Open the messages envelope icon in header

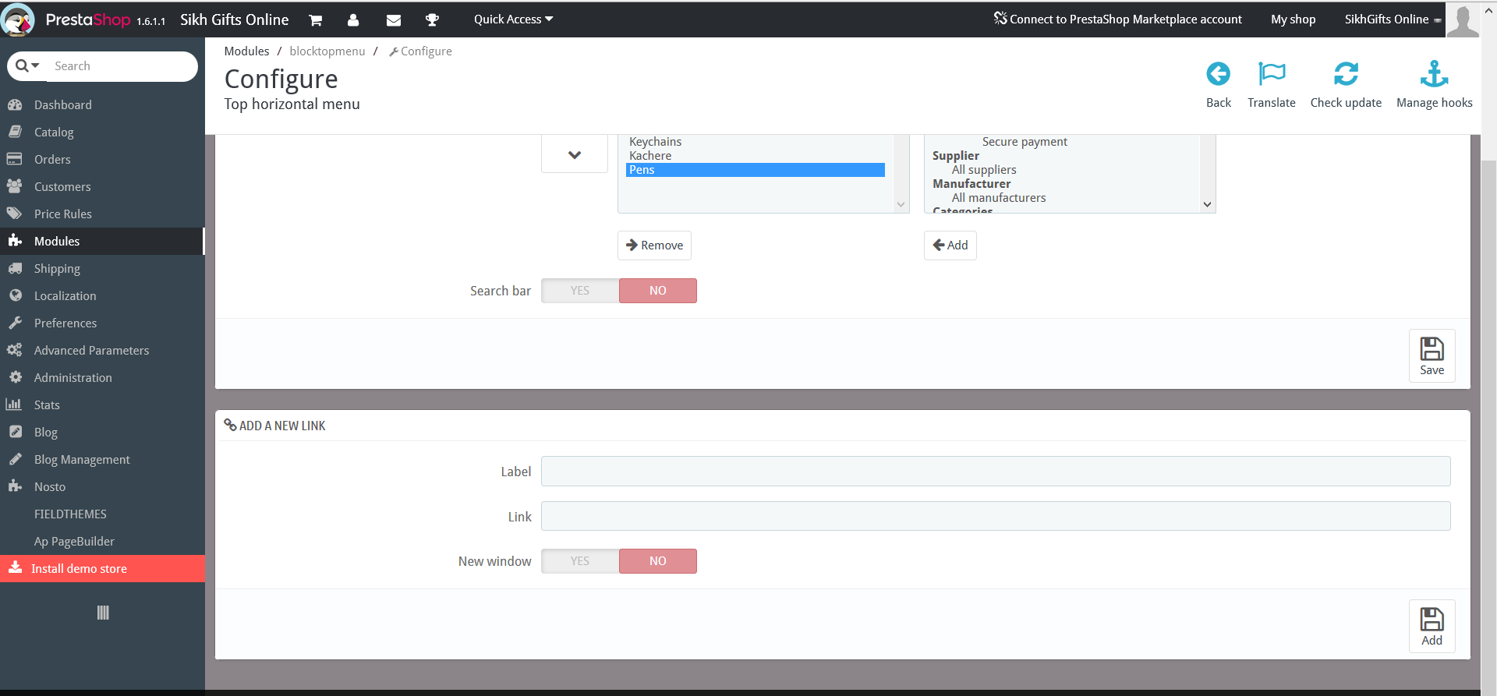(x=394, y=20)
